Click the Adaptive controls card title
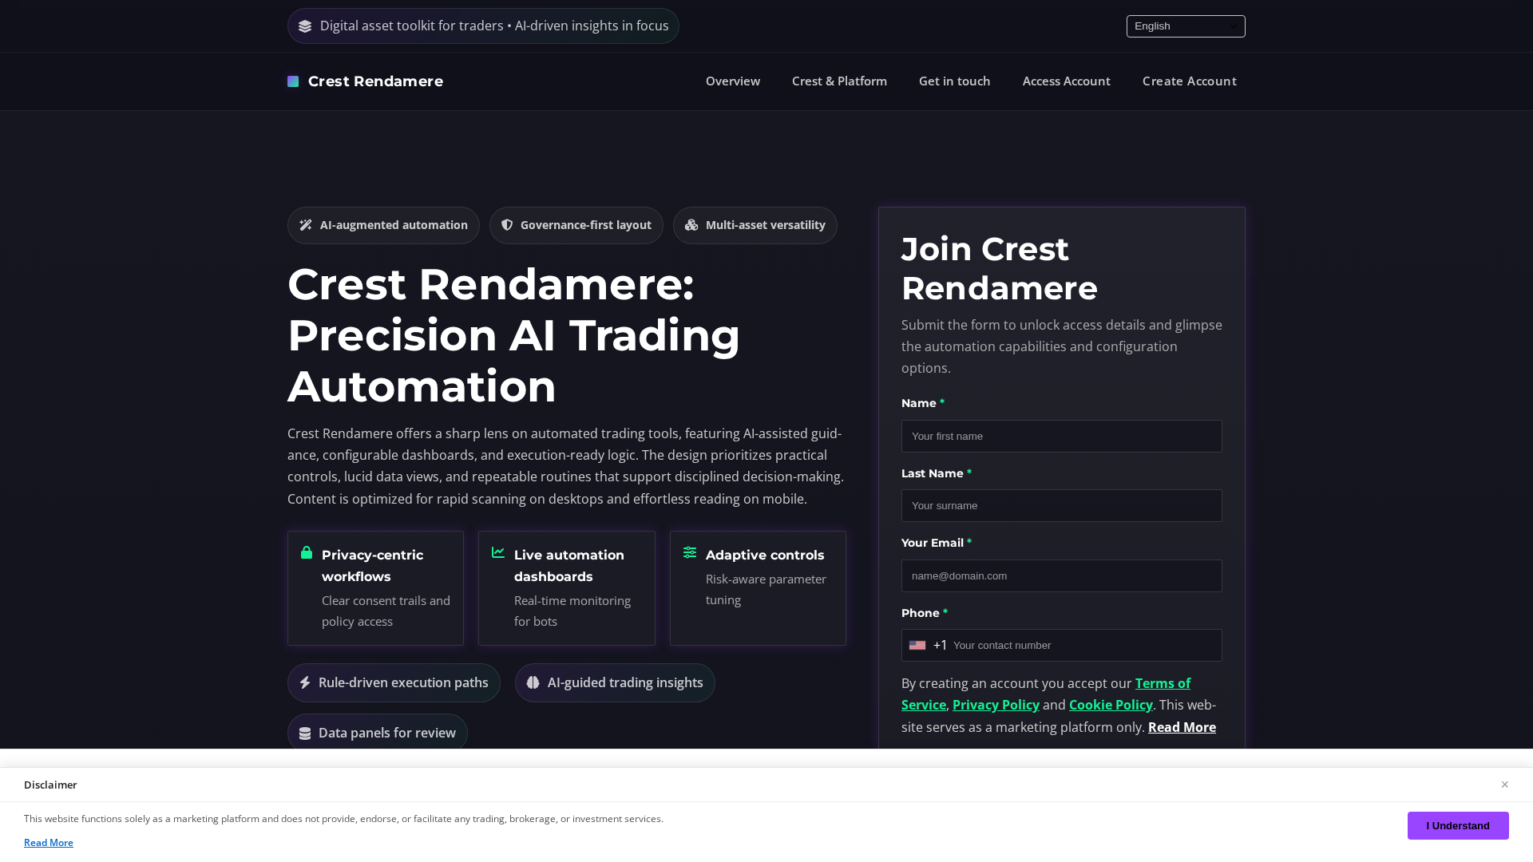The height and width of the screenshot is (862, 1533). pos(764,555)
